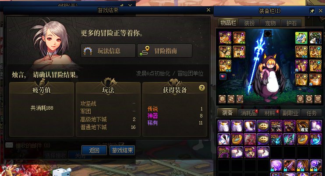The height and width of the screenshot is (176, 325).
Task: Confirm with the 游戏结束 button
Action: click(122, 150)
